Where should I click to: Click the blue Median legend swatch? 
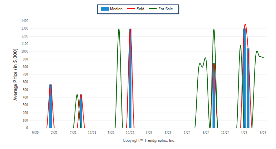pos(104,9)
